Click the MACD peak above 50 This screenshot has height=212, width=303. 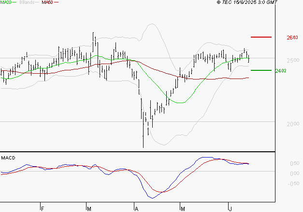(205, 158)
